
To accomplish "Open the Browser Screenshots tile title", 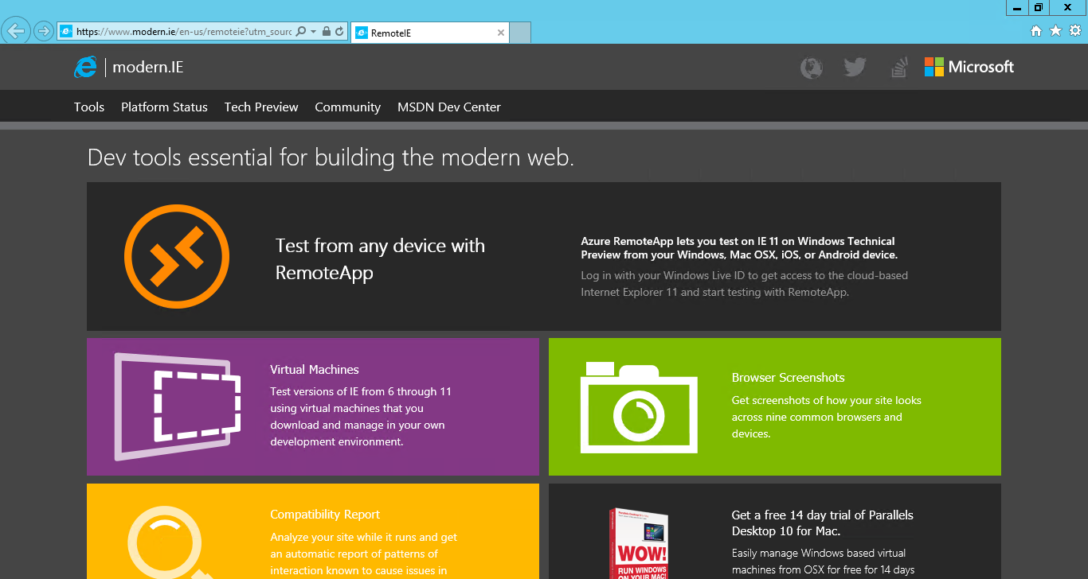I will [788, 378].
